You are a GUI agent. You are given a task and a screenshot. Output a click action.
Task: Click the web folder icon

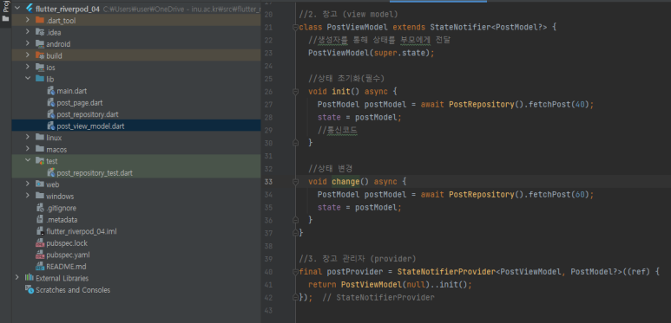click(x=40, y=184)
